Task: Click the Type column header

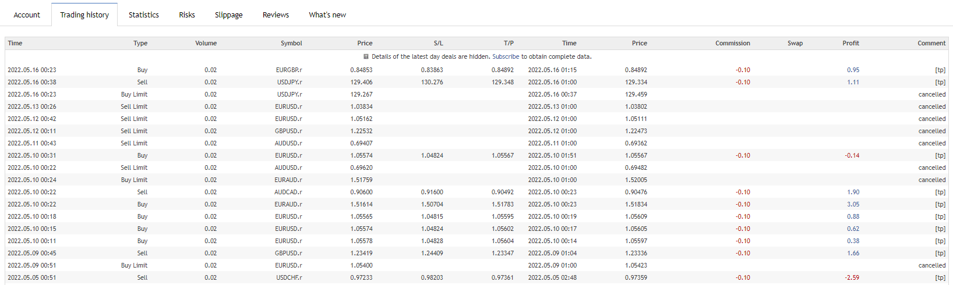Action: (x=140, y=43)
